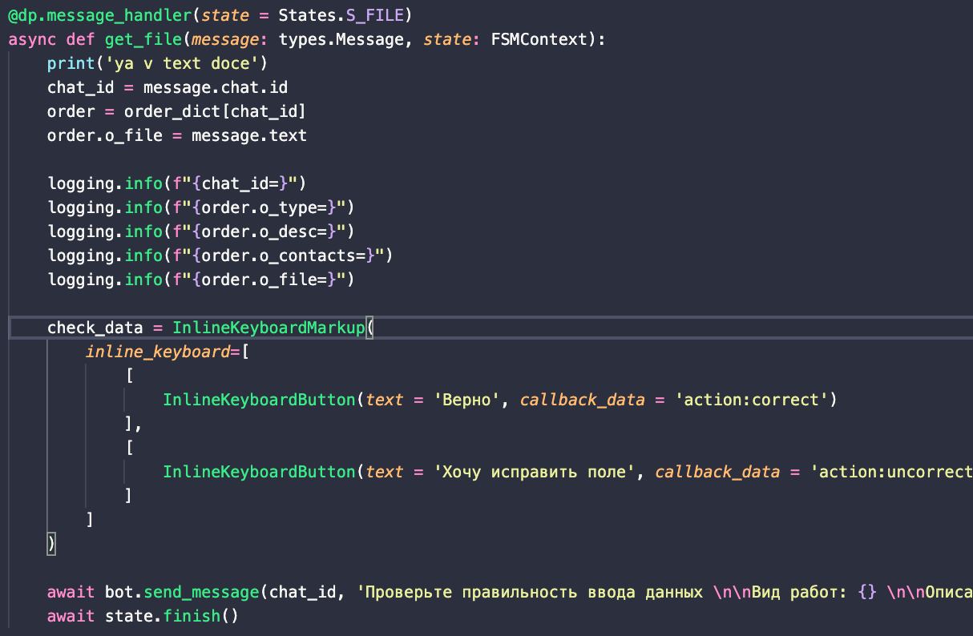The height and width of the screenshot is (636, 973).
Task: Click the get_file function name
Action: [143, 39]
